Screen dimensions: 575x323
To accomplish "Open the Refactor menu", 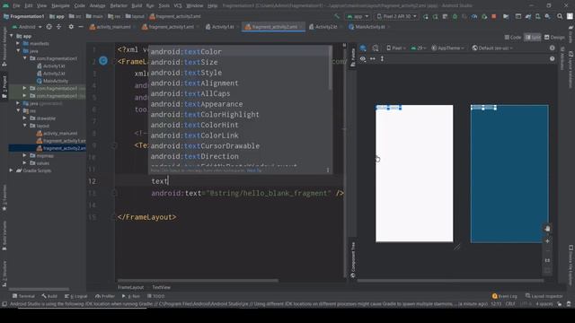I will [119, 5].
